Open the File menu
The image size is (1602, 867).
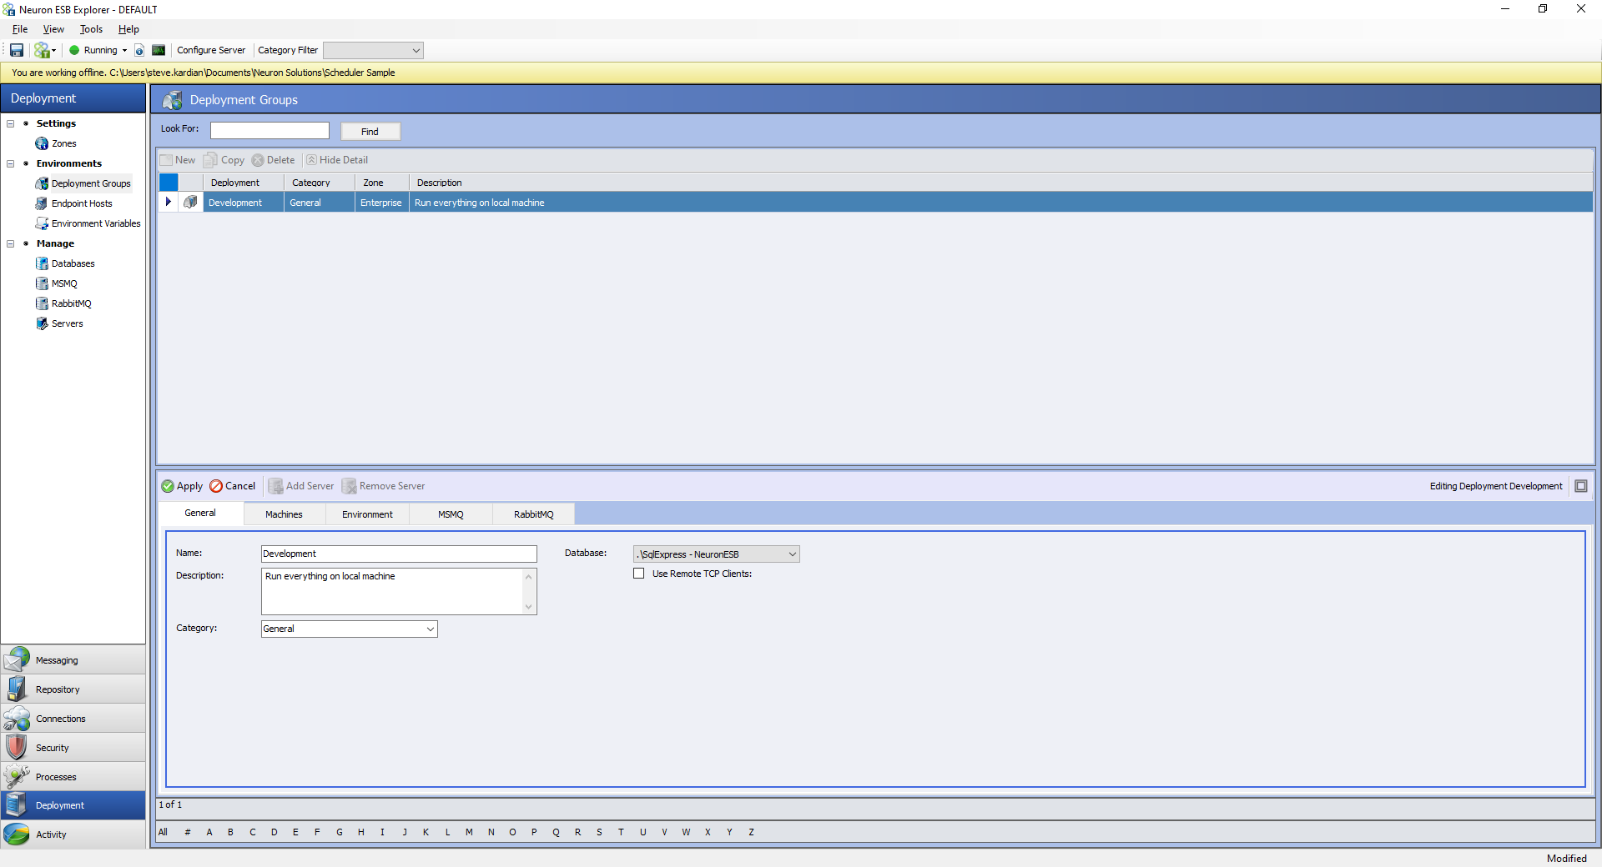[x=20, y=29]
